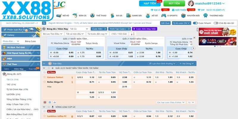
Task: Expand Giải Ngoại hạng Ấn Độ sidebar section
Action: coord(21,53)
